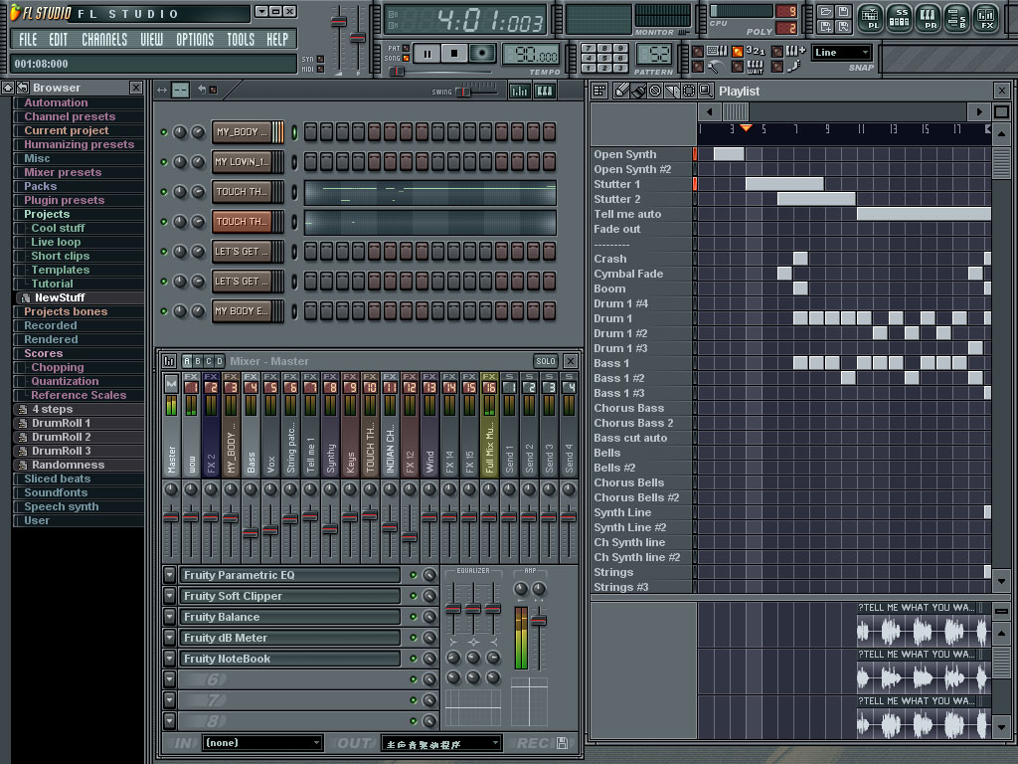1018x764 pixels.
Task: Open Fruity dB Meter slot arrow menu
Action: click(169, 638)
